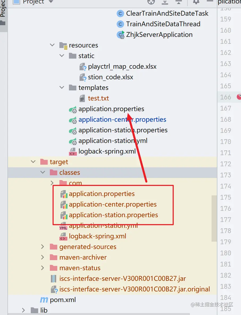241x315 pixels.
Task: Collapse the target folder
Action: (33, 161)
